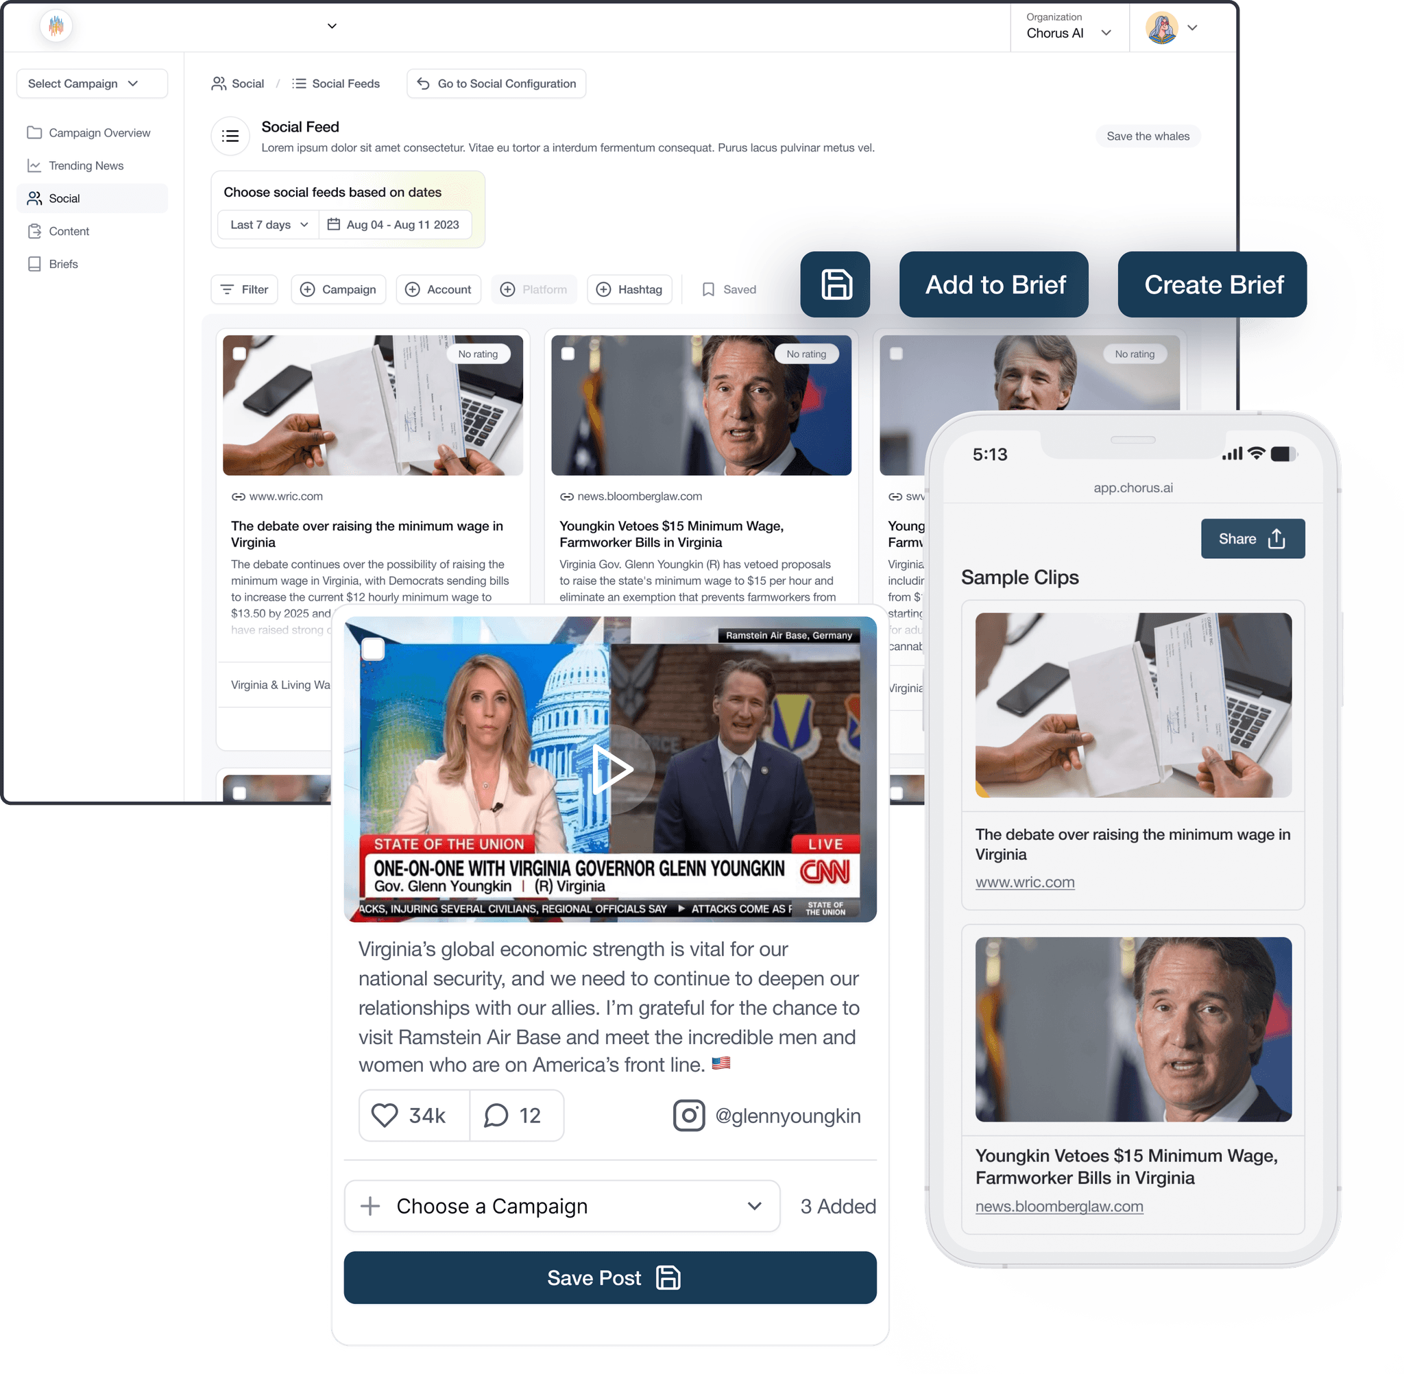Toggle the no-rating checkbox on second card
Screen dimensions: 1404x1374
point(568,355)
